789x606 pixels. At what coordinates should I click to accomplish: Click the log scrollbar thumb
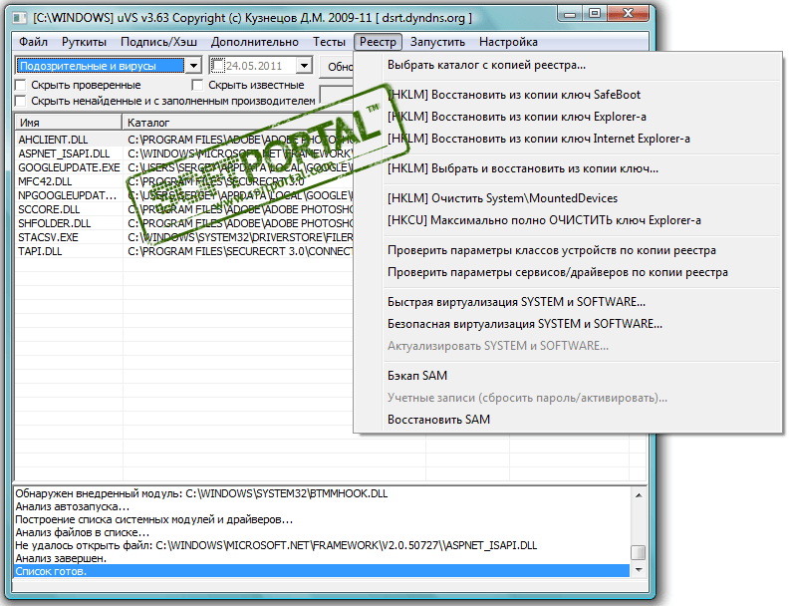[639, 552]
